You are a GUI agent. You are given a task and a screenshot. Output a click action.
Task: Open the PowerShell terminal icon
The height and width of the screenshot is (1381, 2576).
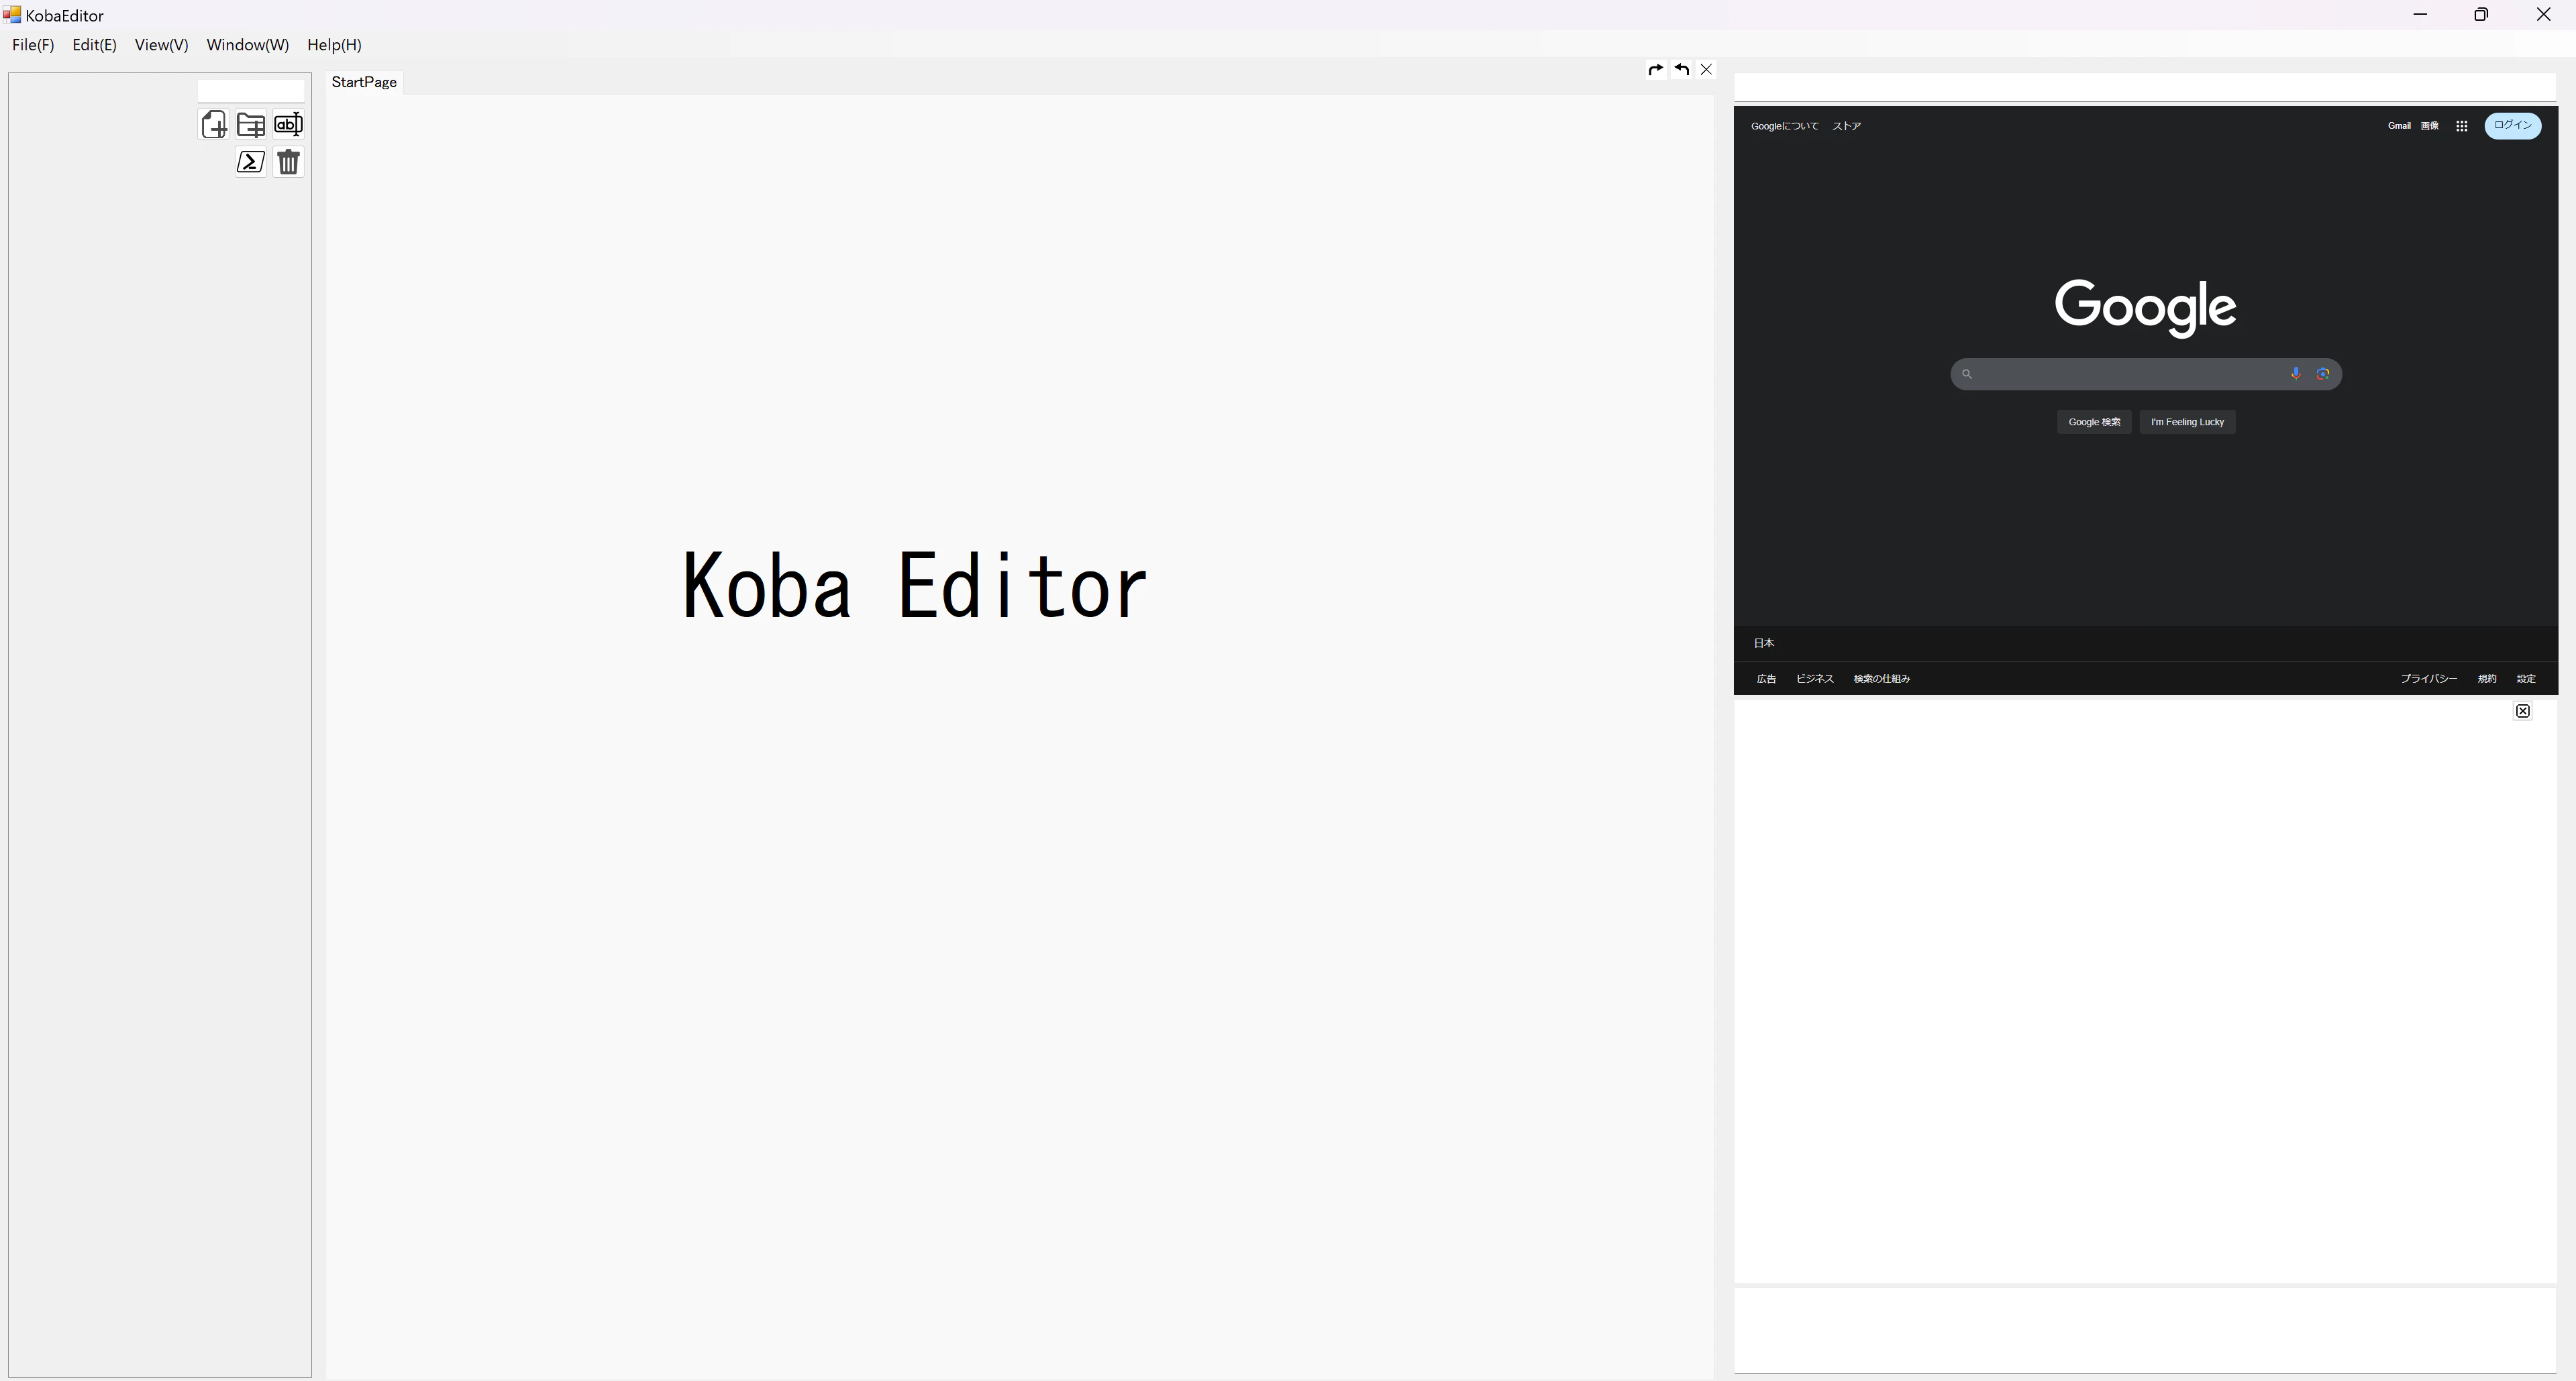(x=251, y=162)
